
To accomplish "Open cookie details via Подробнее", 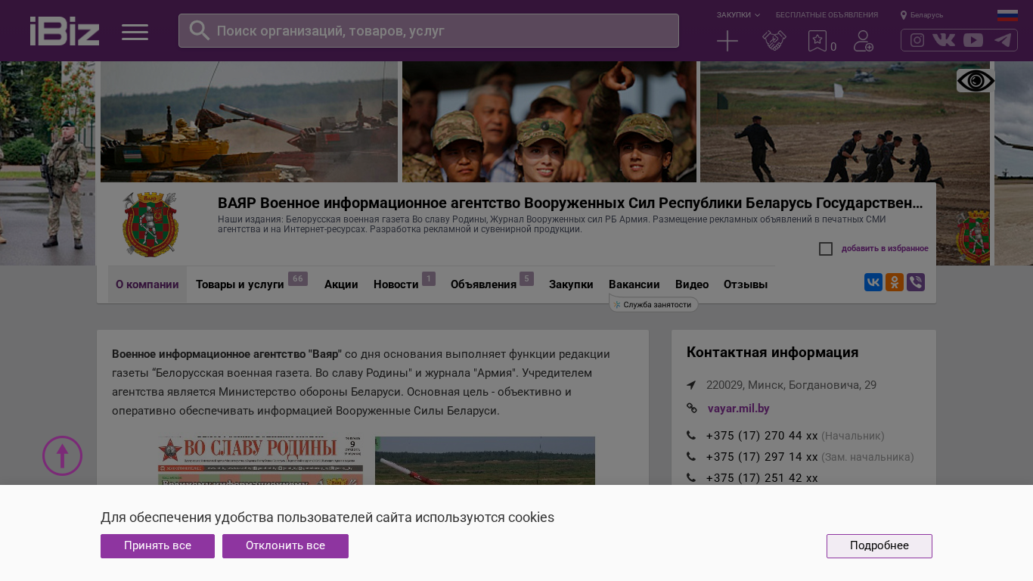I will (x=879, y=546).
